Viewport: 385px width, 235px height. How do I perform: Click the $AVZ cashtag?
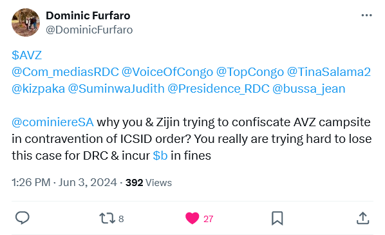tap(27, 55)
